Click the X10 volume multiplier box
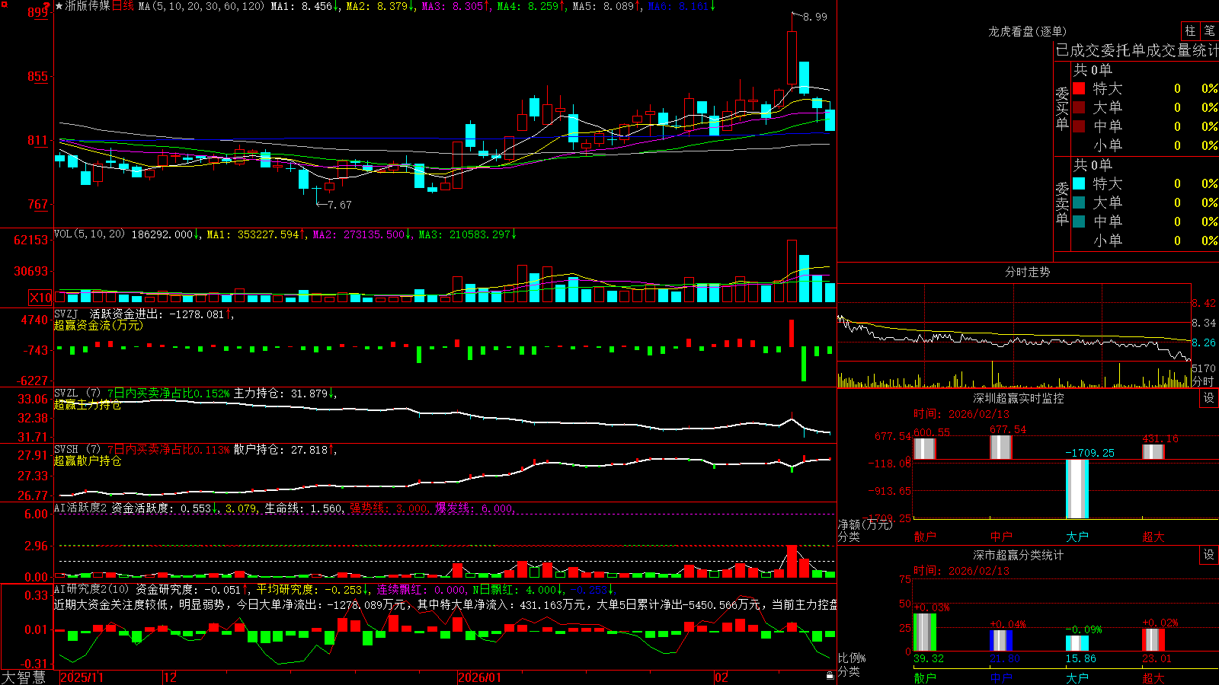The height and width of the screenshot is (685, 1219). (x=40, y=298)
